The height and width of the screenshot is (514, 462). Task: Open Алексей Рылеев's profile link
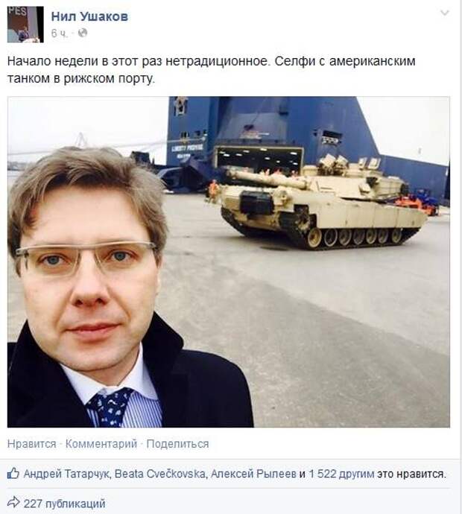click(x=253, y=474)
